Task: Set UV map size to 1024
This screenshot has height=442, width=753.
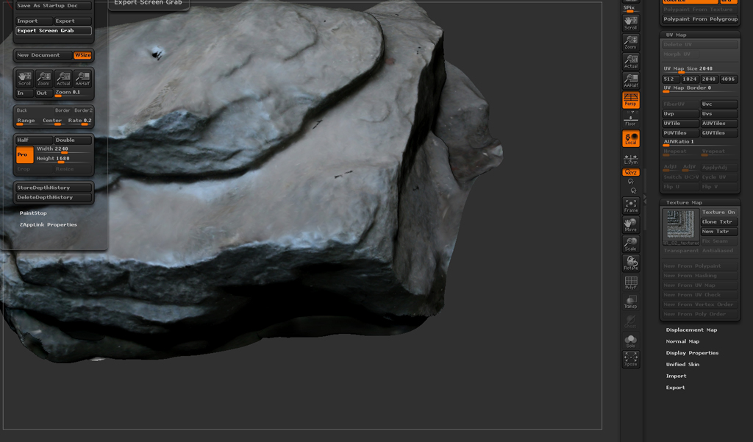Action: coord(690,79)
